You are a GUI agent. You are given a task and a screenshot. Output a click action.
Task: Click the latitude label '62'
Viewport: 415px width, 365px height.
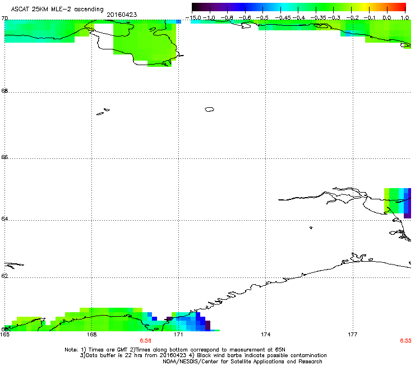4,276
